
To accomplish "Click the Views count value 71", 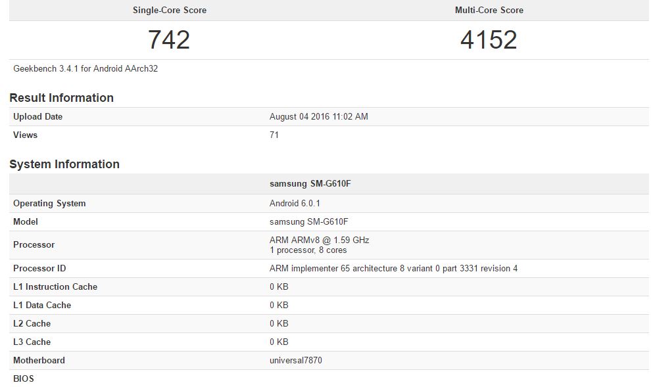I will tap(274, 135).
